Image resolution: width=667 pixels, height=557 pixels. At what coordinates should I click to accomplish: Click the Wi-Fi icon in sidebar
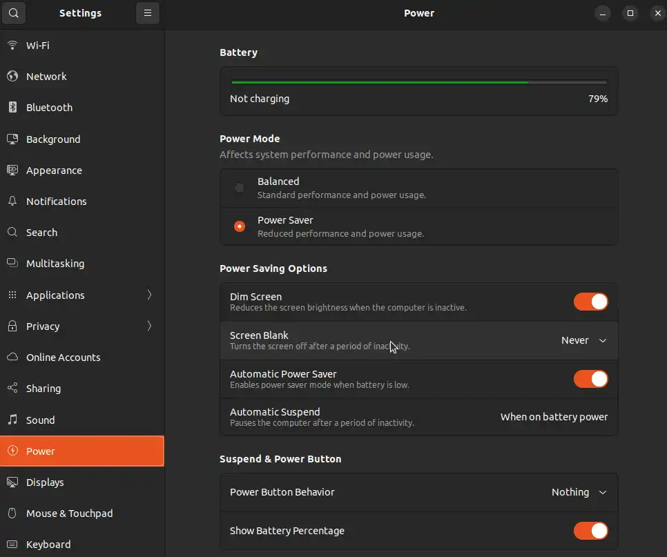click(x=12, y=46)
